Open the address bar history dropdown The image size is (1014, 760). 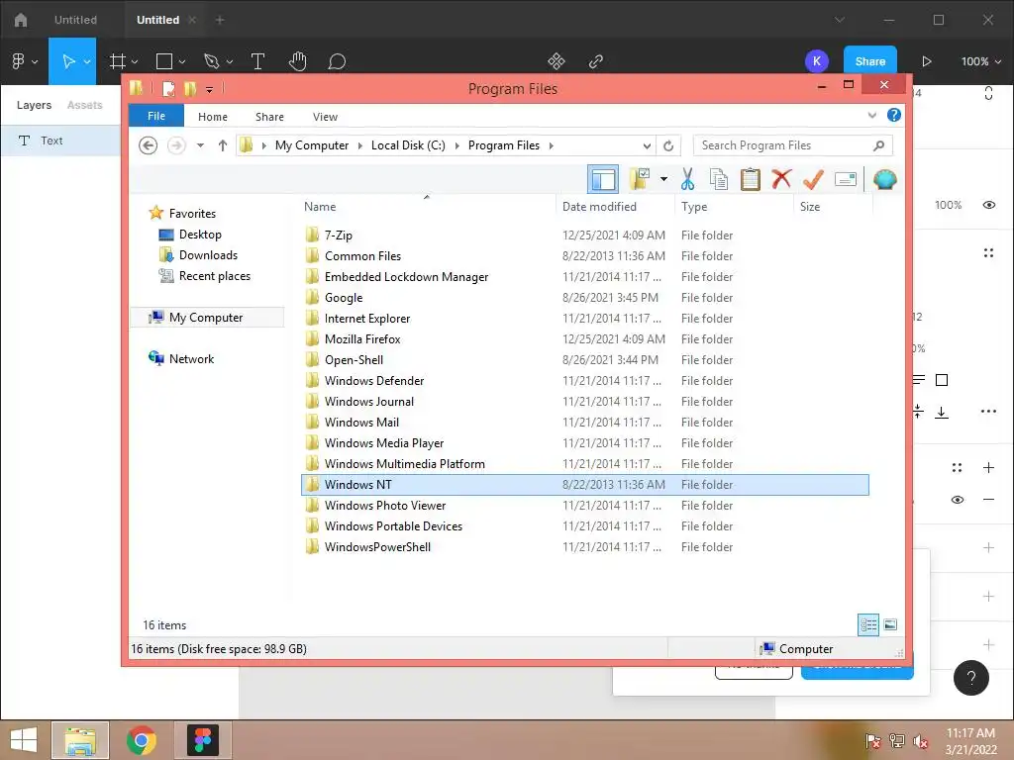point(647,146)
